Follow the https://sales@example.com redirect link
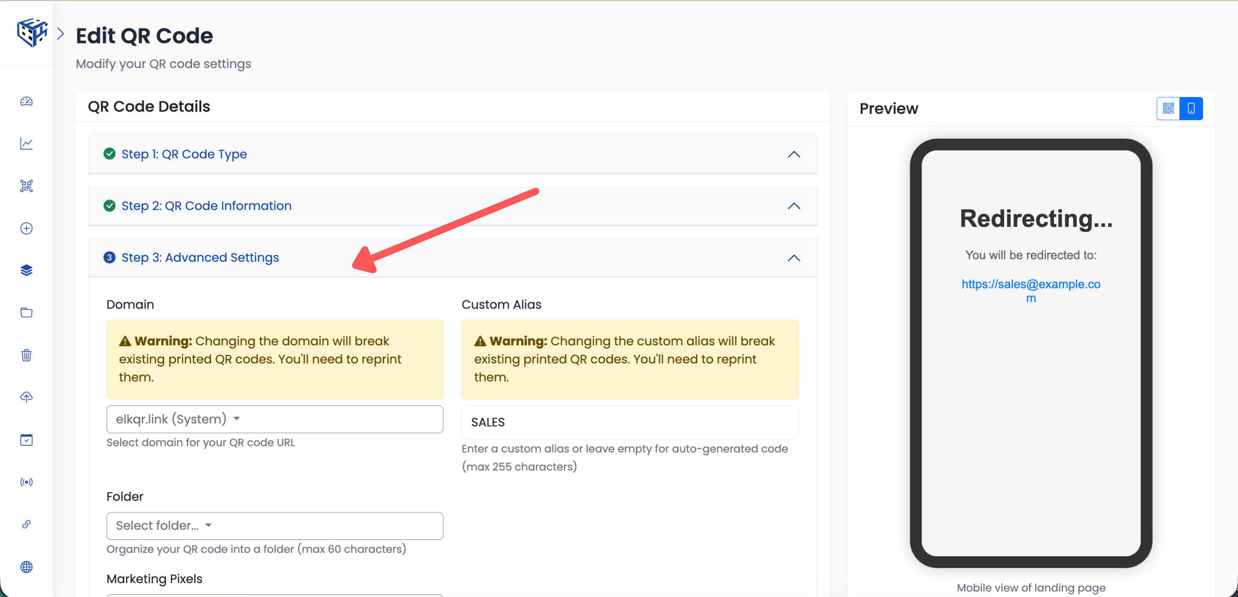Viewport: 1238px width, 597px height. click(1032, 284)
